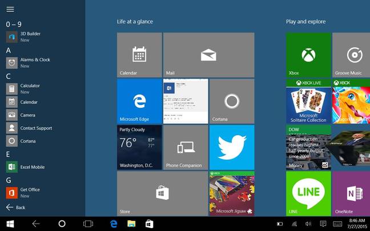
Task: Open the volume tray icon
Action: (308, 224)
